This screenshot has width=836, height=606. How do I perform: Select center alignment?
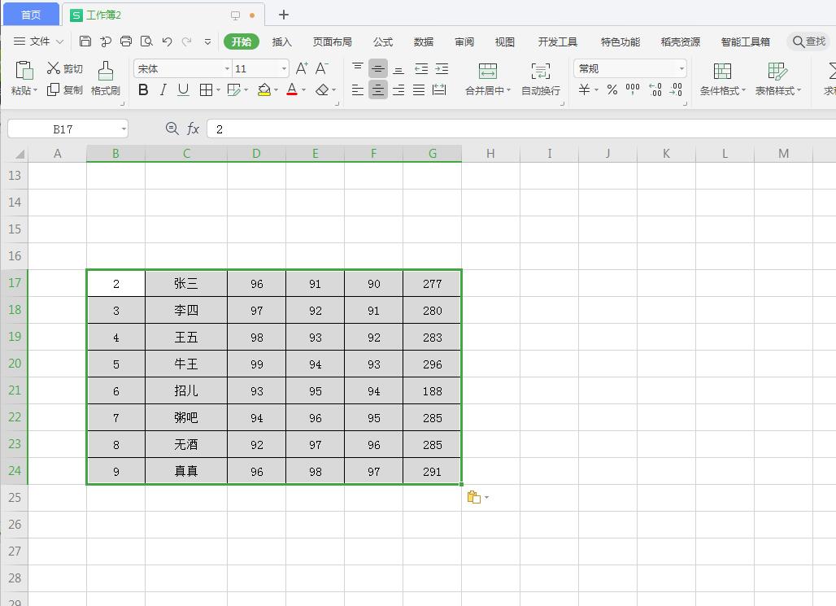[x=378, y=90]
